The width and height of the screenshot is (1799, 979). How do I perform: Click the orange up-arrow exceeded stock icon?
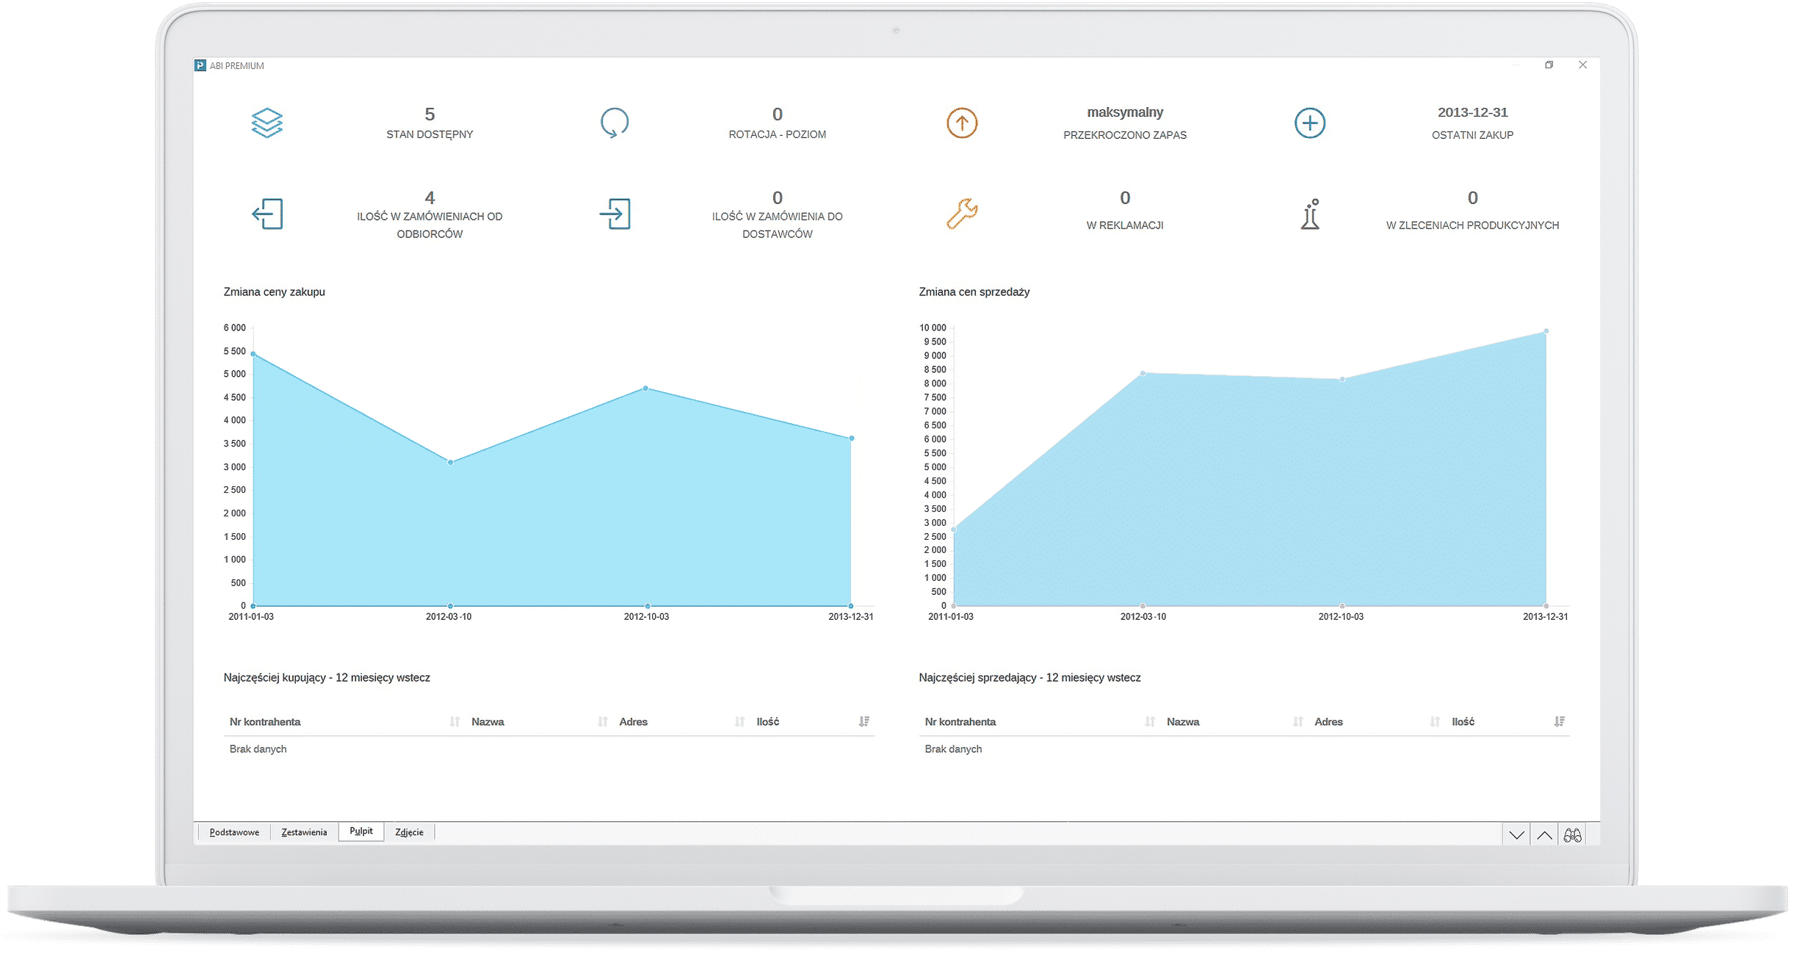pyautogui.click(x=961, y=123)
